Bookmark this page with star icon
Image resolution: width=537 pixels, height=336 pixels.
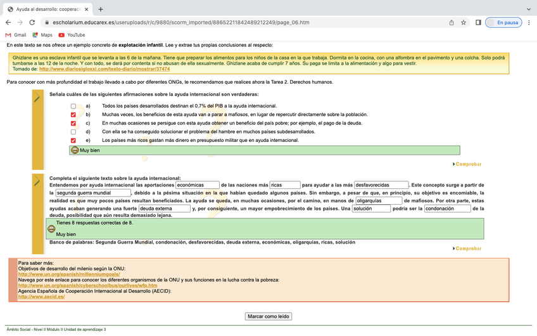click(464, 22)
